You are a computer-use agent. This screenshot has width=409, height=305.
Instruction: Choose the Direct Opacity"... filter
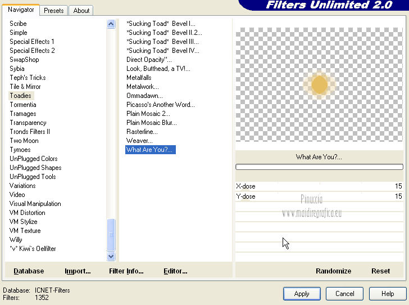(x=149, y=60)
